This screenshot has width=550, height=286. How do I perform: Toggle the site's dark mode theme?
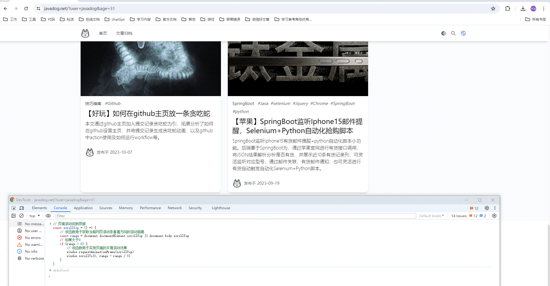pos(444,33)
